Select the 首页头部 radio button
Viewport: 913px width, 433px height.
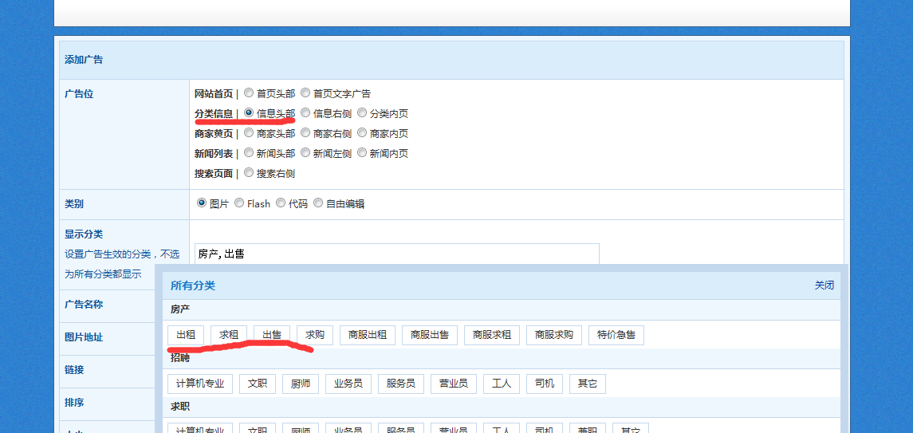(x=249, y=93)
